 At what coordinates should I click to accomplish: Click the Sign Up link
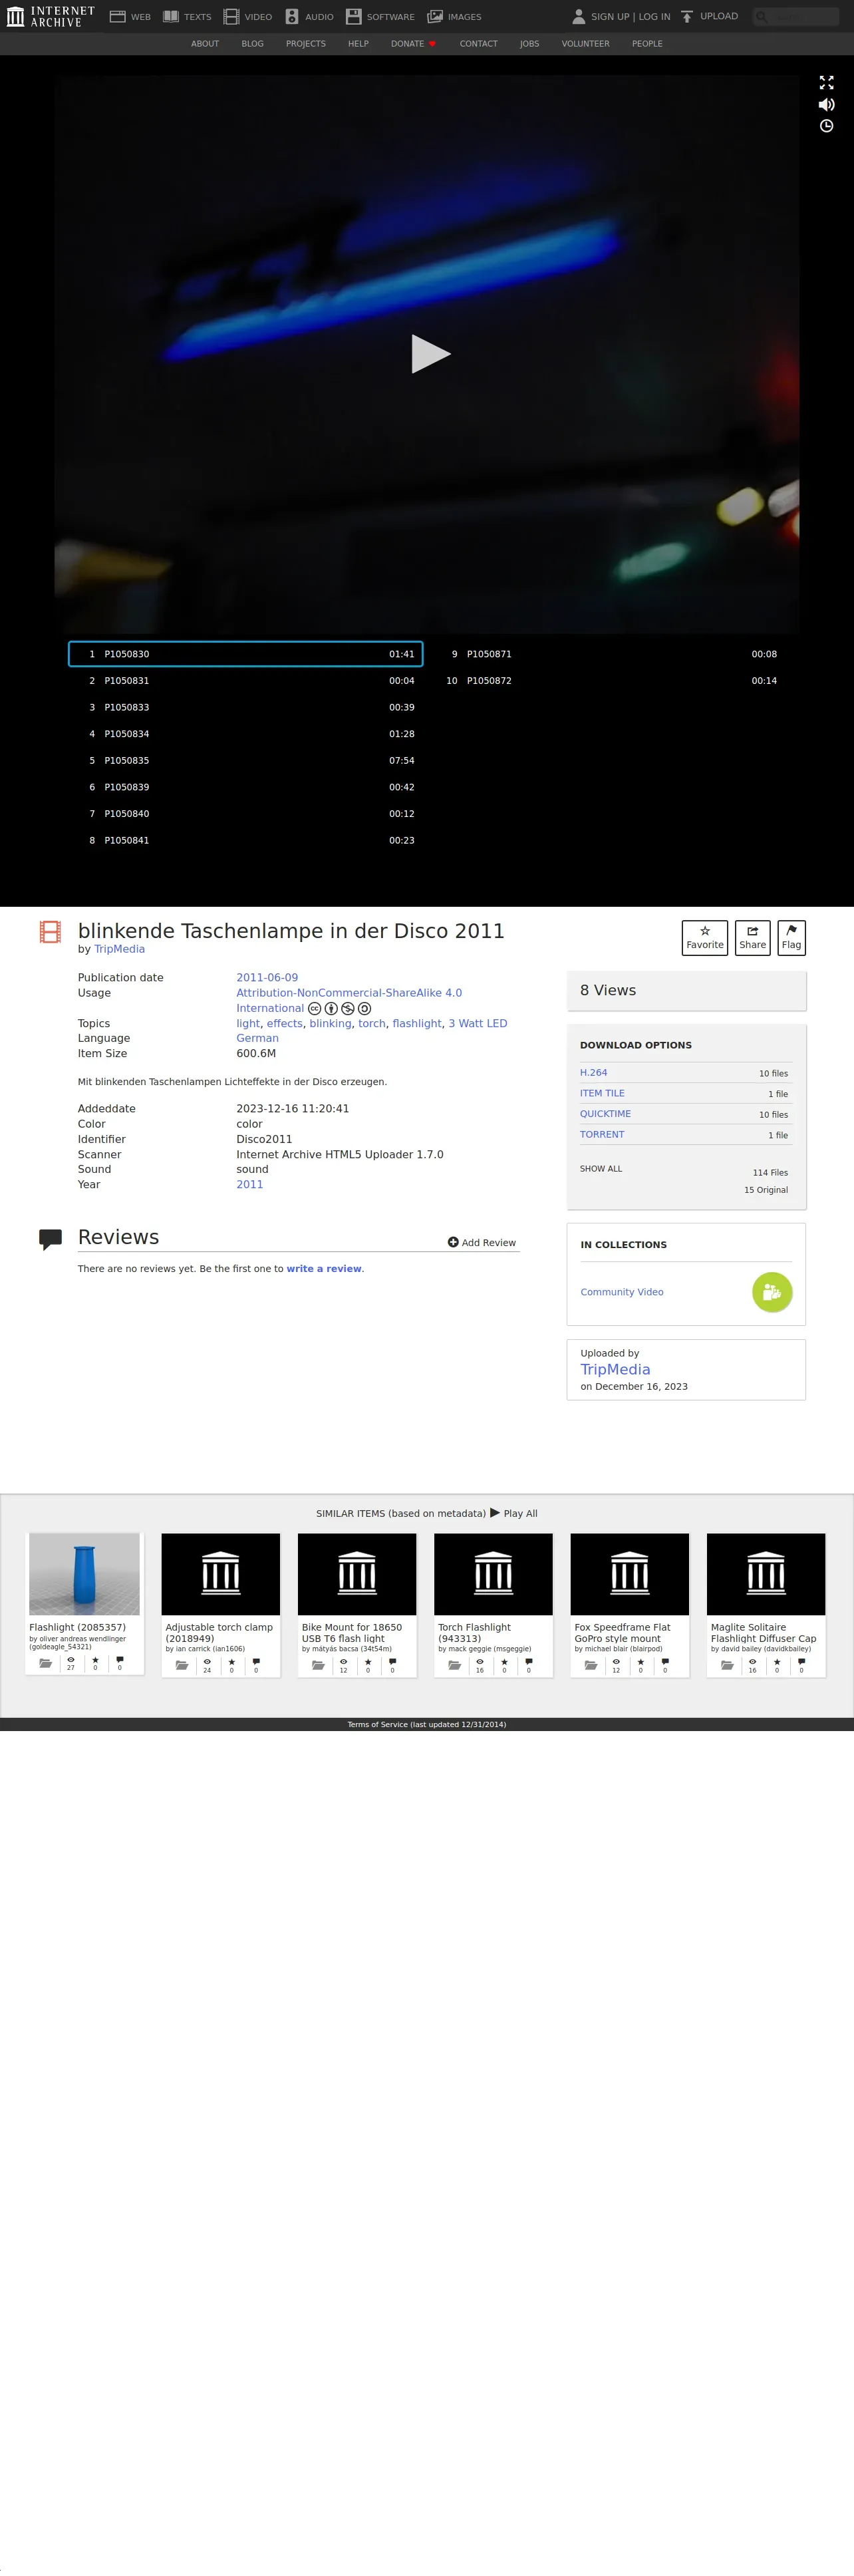(x=610, y=17)
